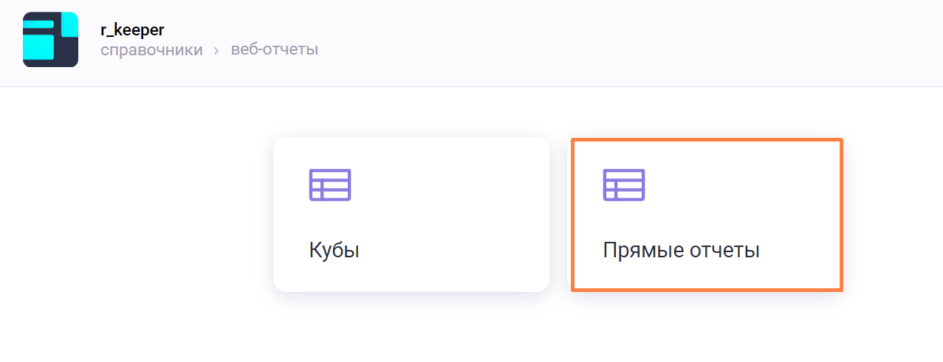Image resolution: width=943 pixels, height=362 pixels.
Task: Click the Прямые отчеты label text
Action: [x=681, y=251]
